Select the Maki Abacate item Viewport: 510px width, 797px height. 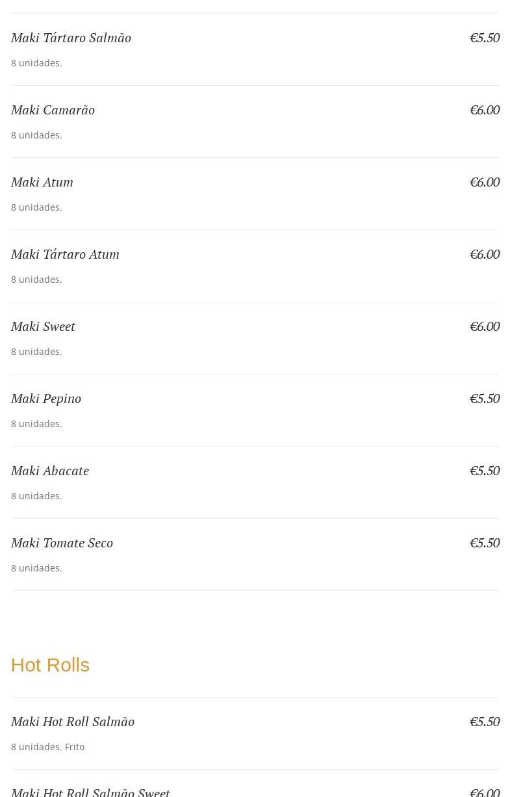pyautogui.click(x=50, y=471)
